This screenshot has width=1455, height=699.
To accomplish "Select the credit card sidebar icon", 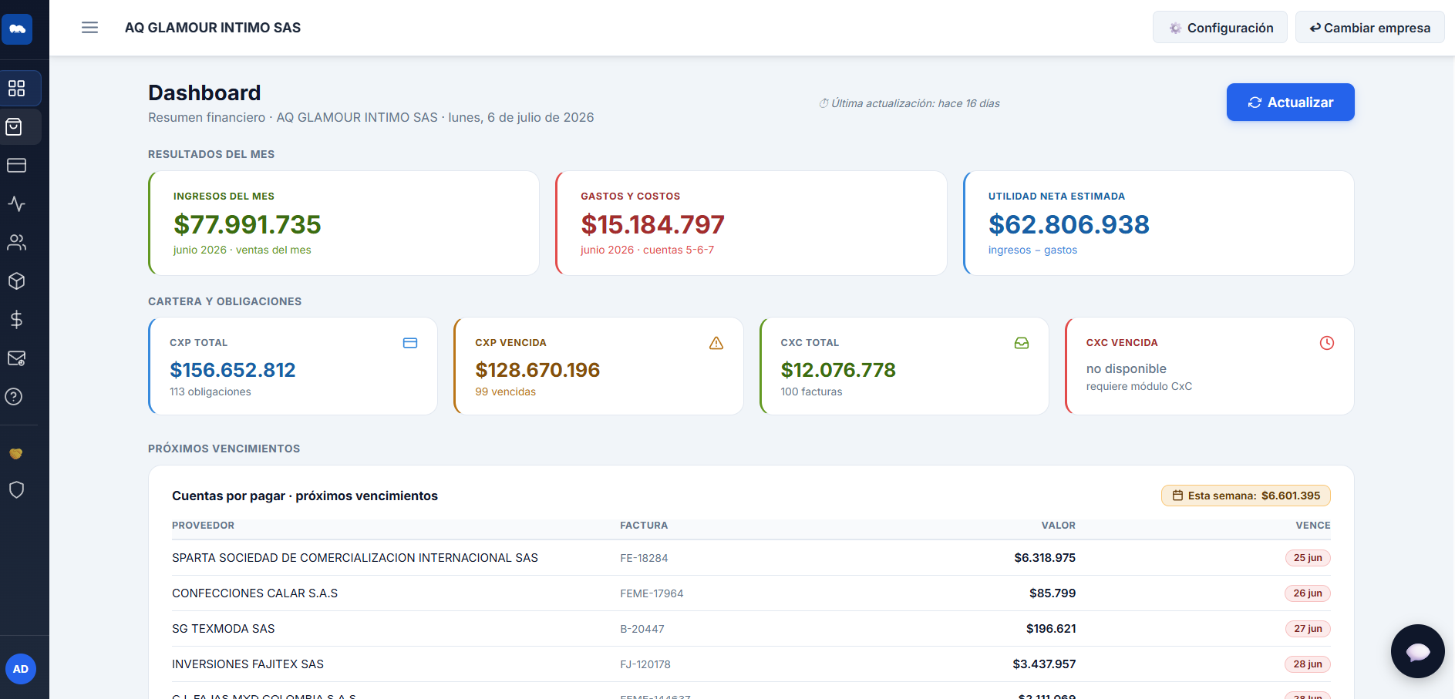I will [x=17, y=165].
